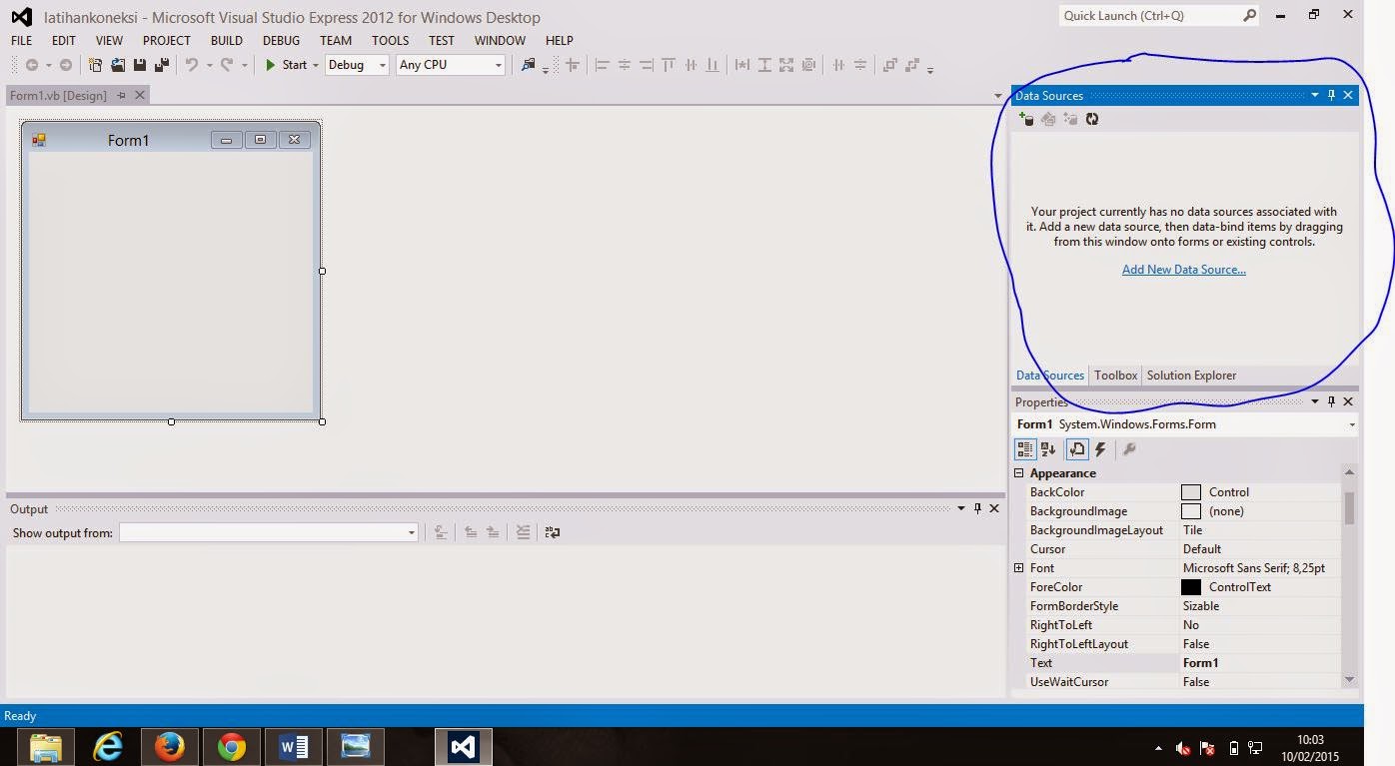1395x766 pixels.
Task: Click Add New Data Source icon in Data Sources toolbar
Action: [1026, 119]
